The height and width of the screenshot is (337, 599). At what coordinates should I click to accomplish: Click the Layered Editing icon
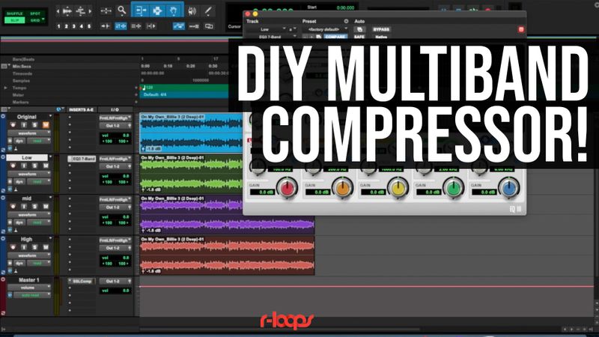tap(209, 26)
